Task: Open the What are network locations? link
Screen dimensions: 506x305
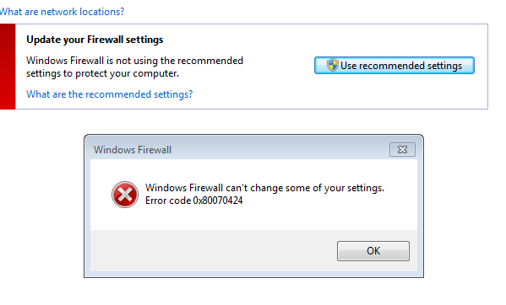Action: tap(62, 12)
